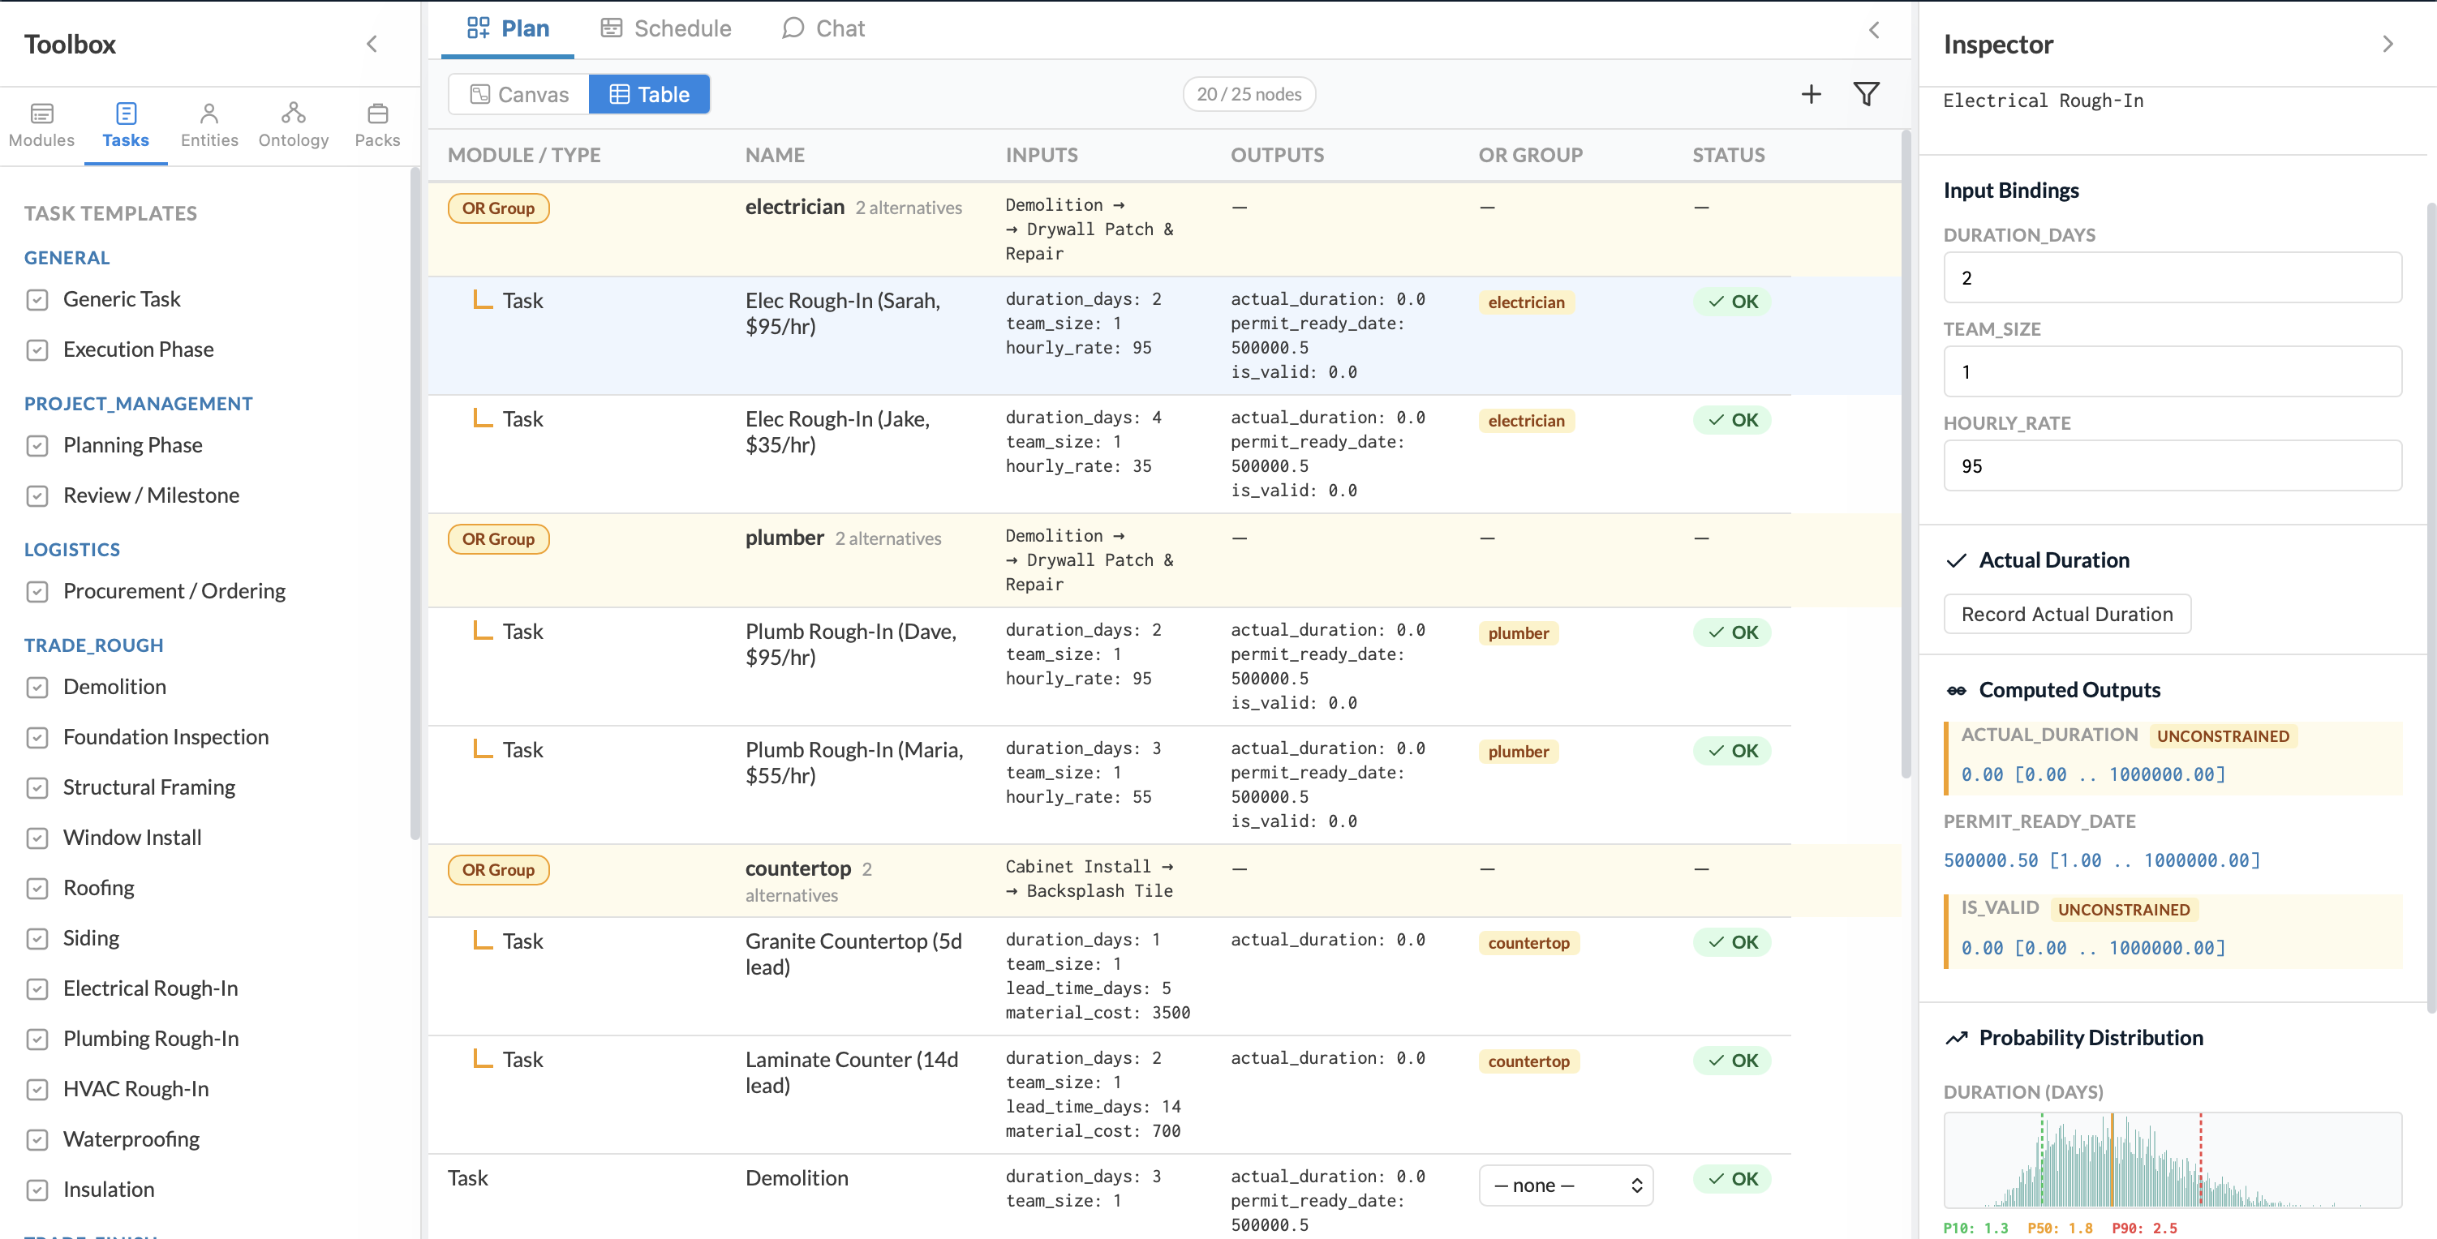Open the Modules panel in the Toolbox

pyautogui.click(x=41, y=123)
